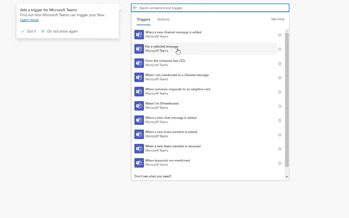Click Teams icon beside From the compose box (V2)
Screen dimensions: 349x218
coord(139,63)
